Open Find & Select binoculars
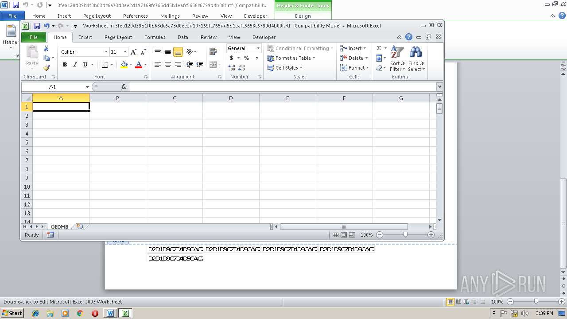The width and height of the screenshot is (567, 319). point(416,58)
